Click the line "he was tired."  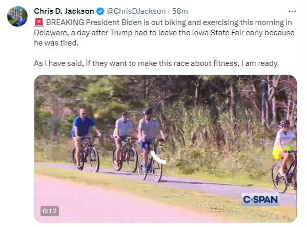click(56, 43)
